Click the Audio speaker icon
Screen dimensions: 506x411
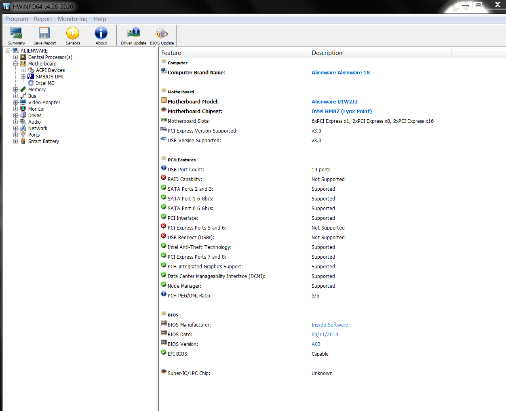click(x=23, y=122)
